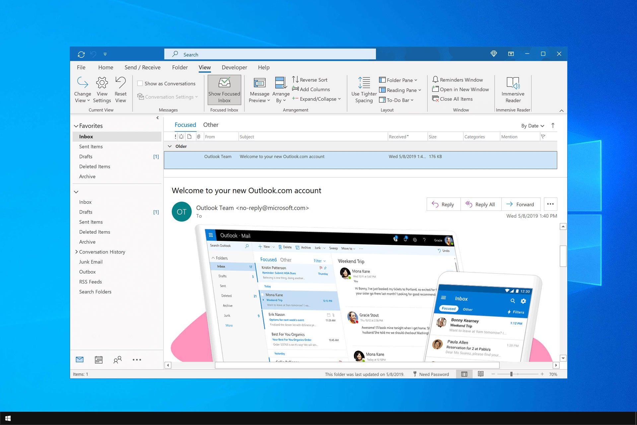
Task: Click the zoom in plus button
Action: click(x=542, y=374)
